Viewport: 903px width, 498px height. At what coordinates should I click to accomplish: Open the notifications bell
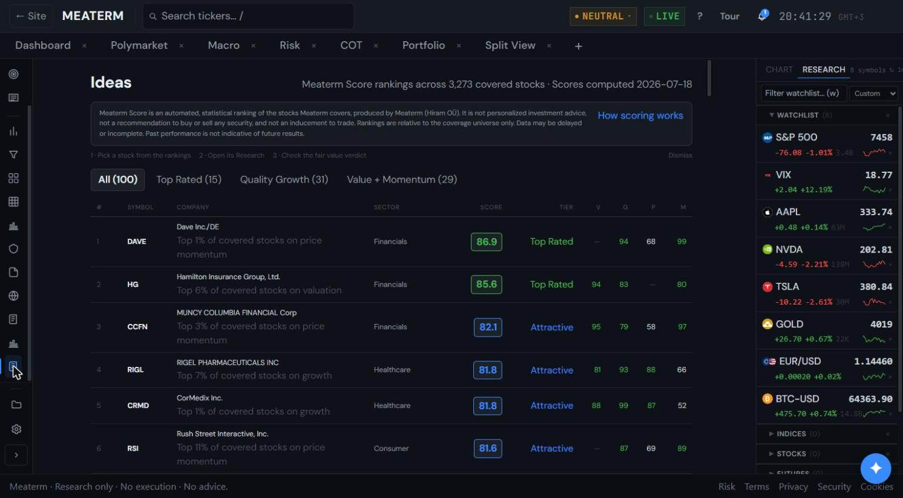pyautogui.click(x=763, y=16)
